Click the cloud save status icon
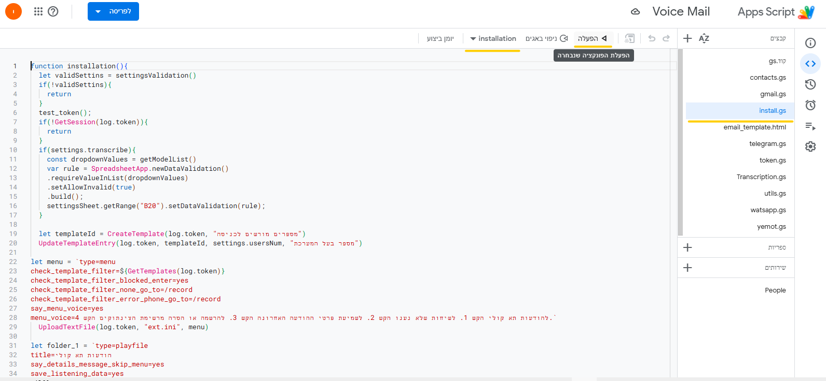This screenshot has width=826, height=381. coord(635,11)
